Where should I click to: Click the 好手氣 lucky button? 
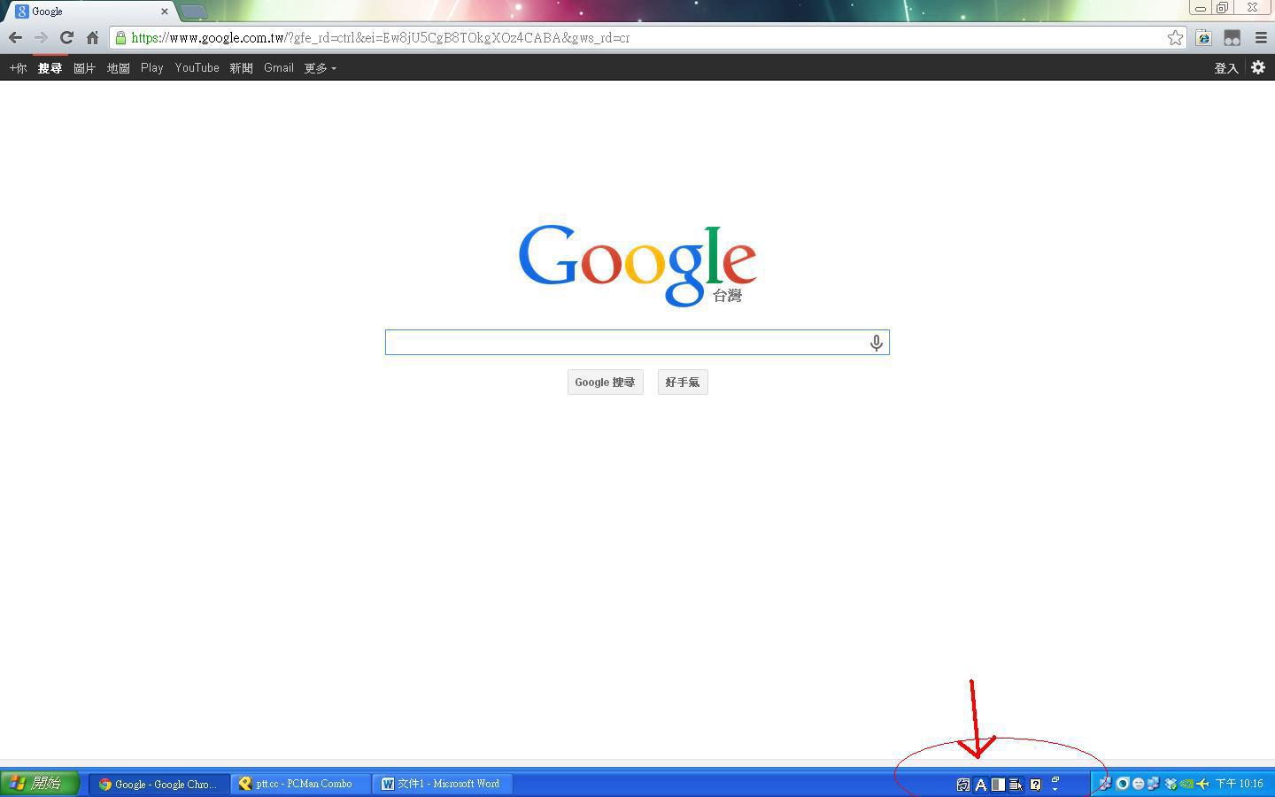click(x=683, y=383)
